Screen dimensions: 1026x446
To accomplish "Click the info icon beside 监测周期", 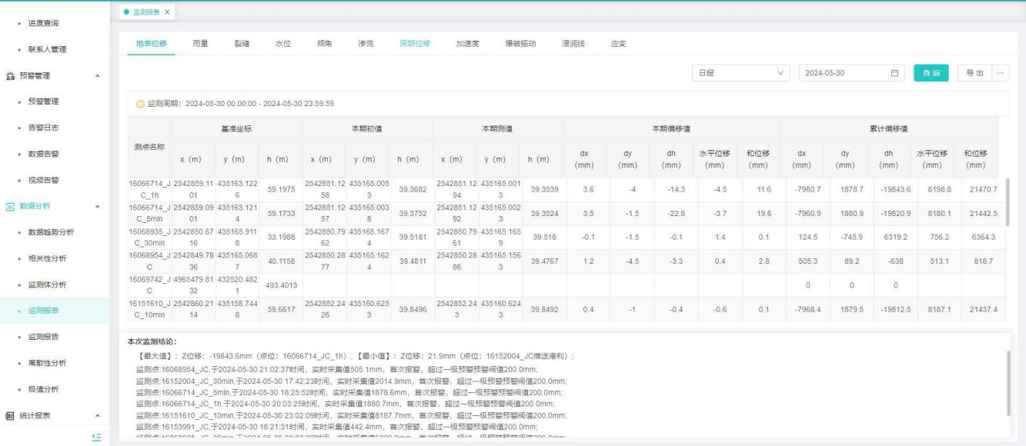I will coord(140,103).
